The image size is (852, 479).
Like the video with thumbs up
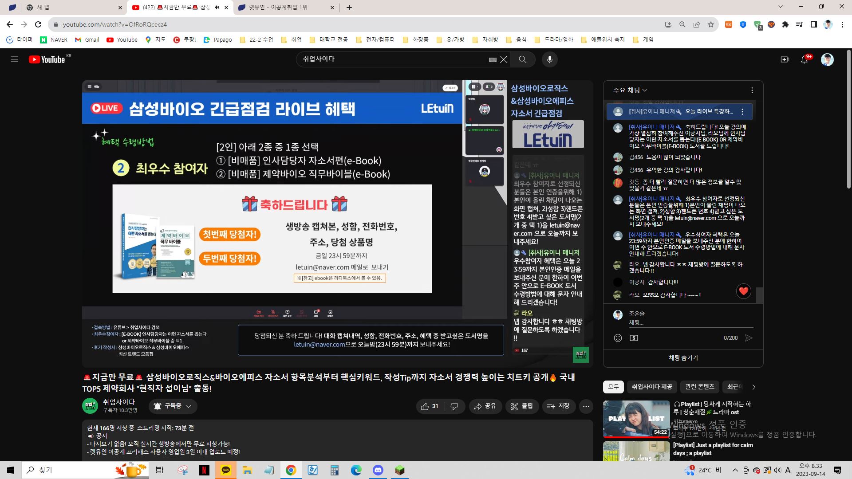[429, 406]
